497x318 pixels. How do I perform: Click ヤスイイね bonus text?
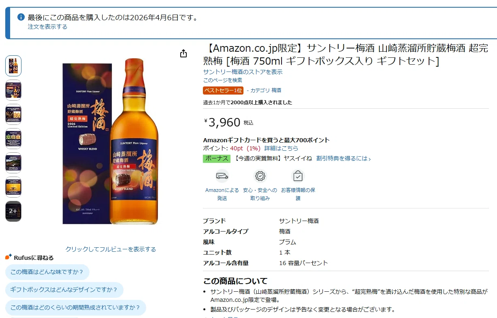pos(298,158)
